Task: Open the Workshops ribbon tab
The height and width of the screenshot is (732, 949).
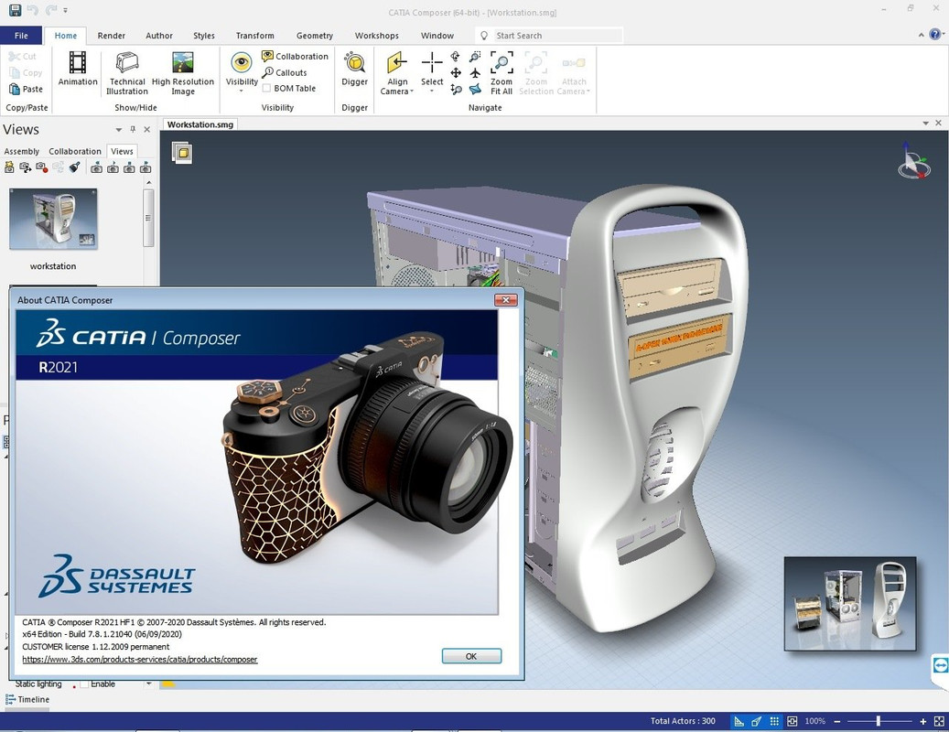Action: point(376,36)
